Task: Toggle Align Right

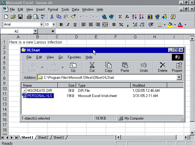Action: [x=98, y=25]
